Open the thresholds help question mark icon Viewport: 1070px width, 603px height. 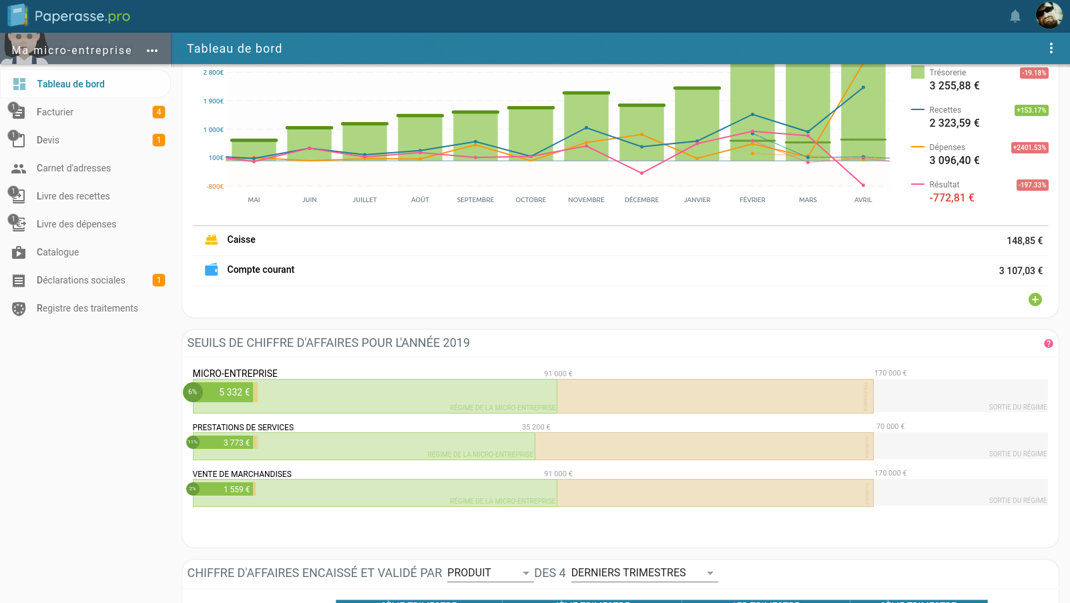pos(1048,344)
